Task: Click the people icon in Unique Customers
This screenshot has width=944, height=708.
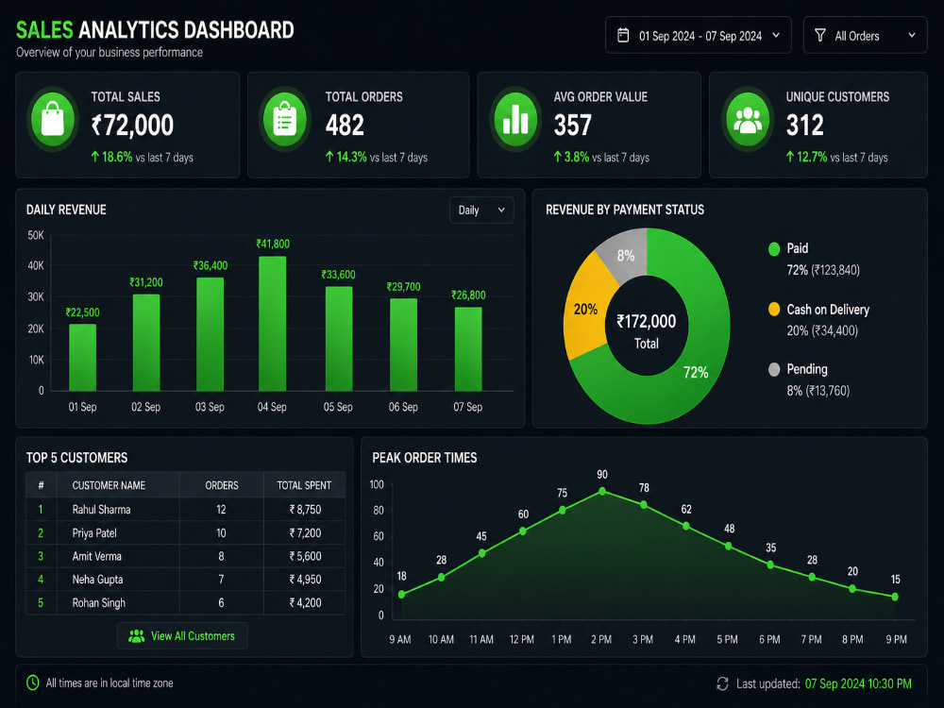Action: [x=748, y=119]
